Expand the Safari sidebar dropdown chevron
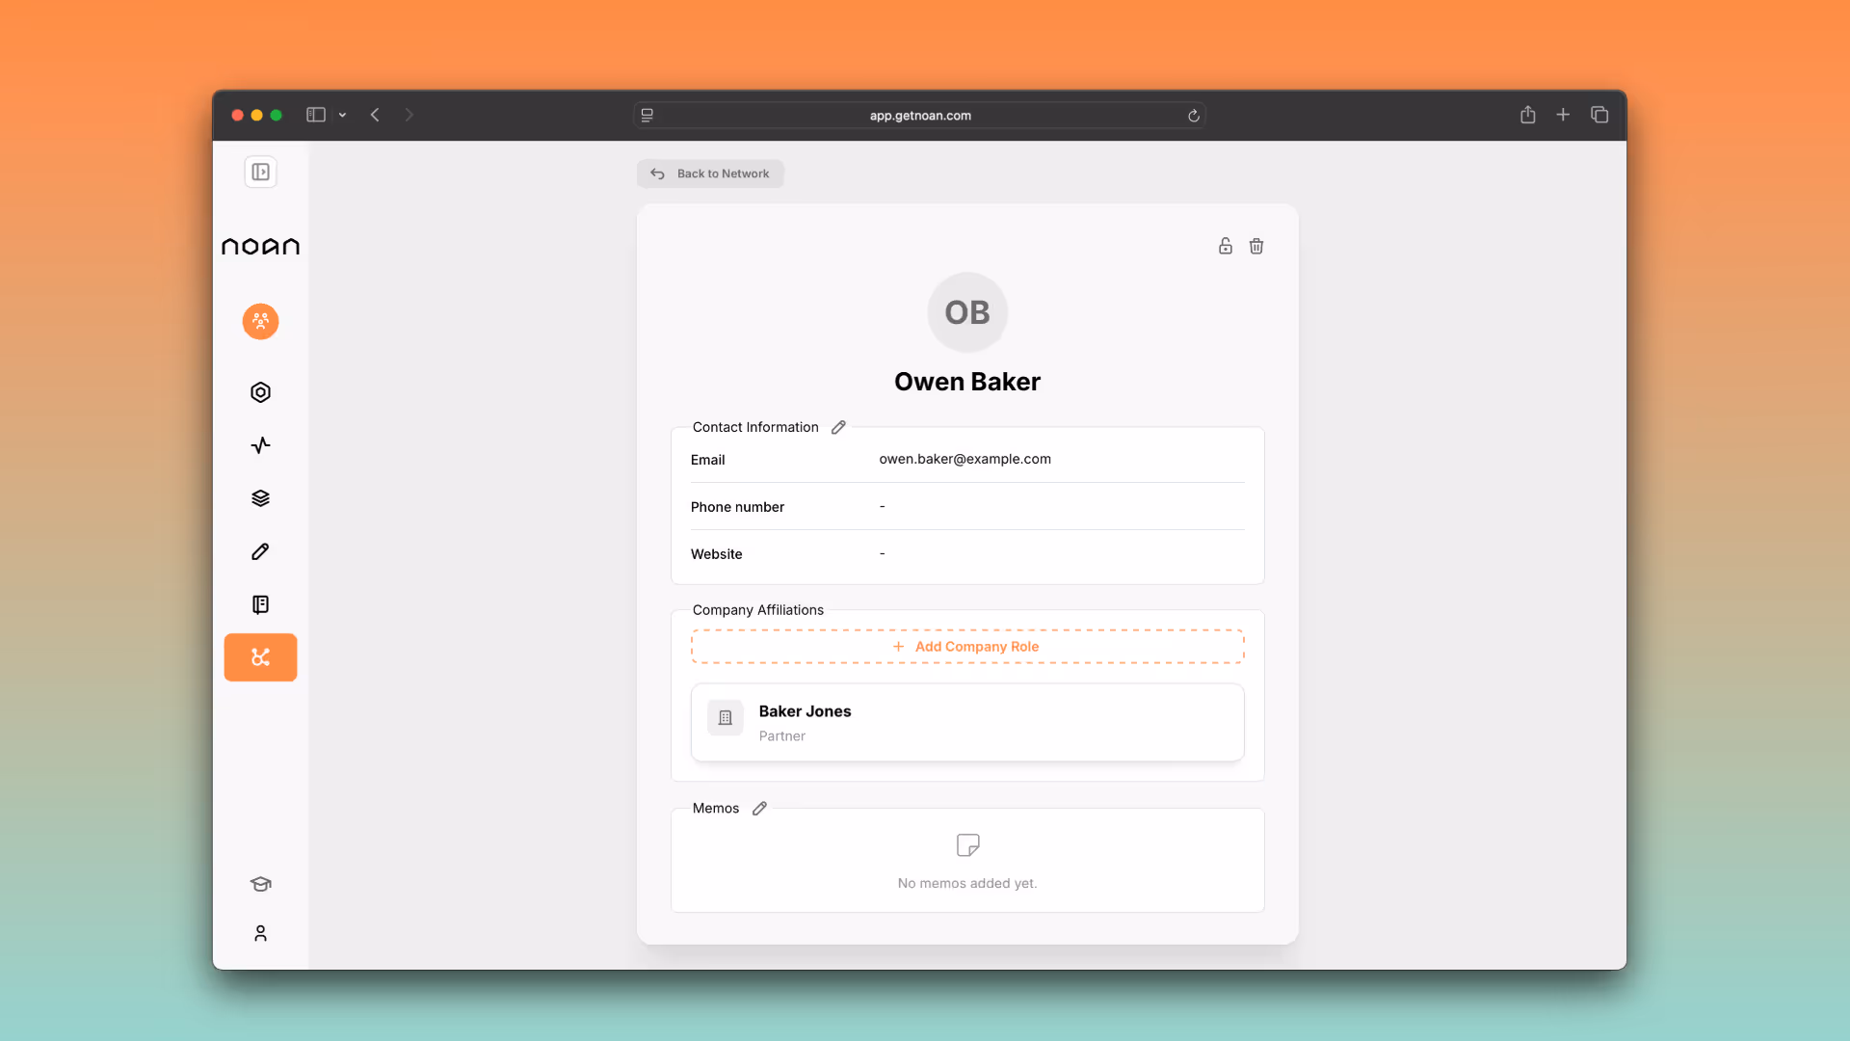The width and height of the screenshot is (1850, 1041). (x=342, y=115)
